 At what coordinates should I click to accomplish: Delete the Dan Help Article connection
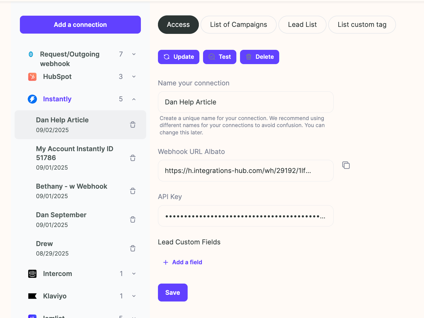[133, 125]
